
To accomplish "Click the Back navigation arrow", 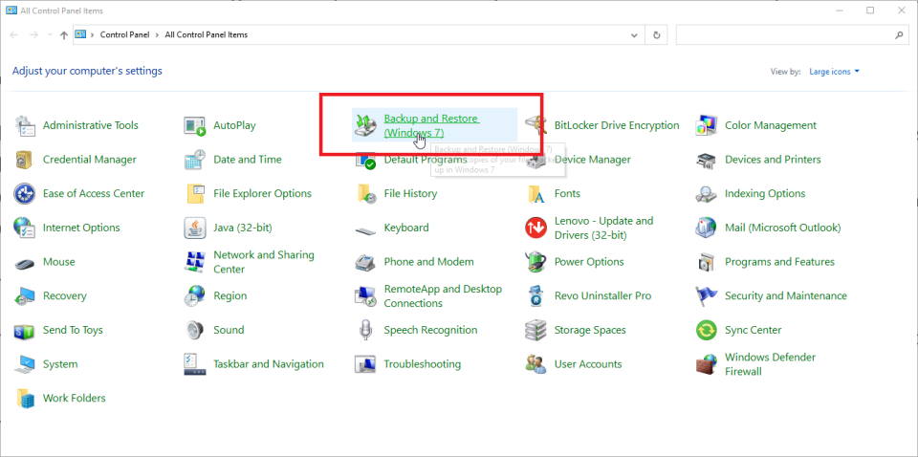I will 14,35.
